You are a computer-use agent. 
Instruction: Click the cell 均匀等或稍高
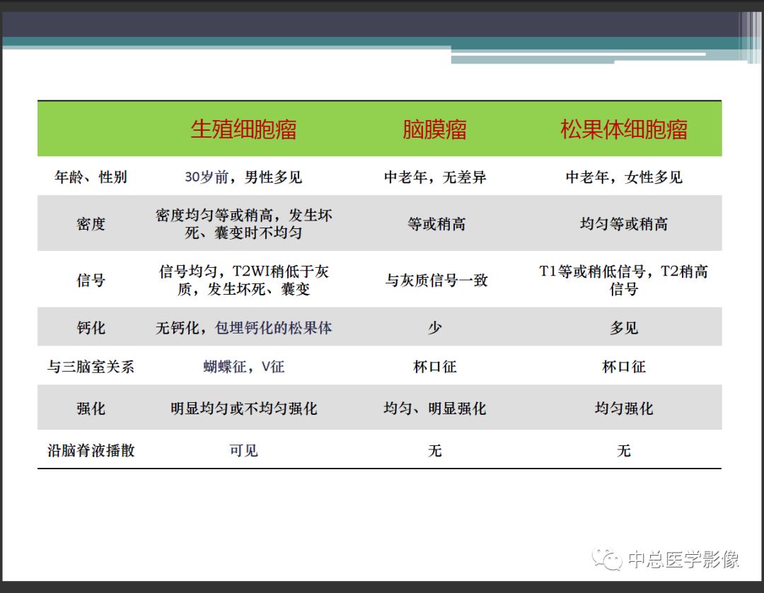(624, 224)
